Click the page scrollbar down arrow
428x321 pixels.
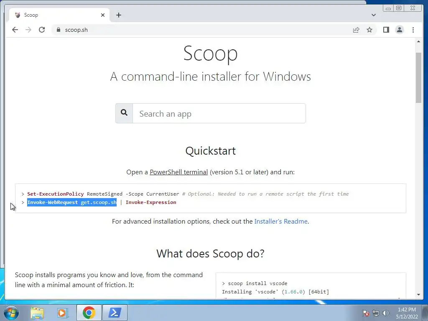(418, 295)
